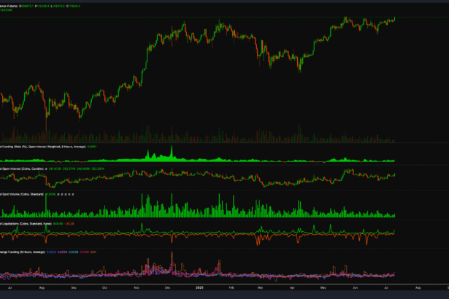Click the 0.0061 funding rate value
The width and height of the screenshot is (449, 299).
pyautogui.click(x=91, y=146)
